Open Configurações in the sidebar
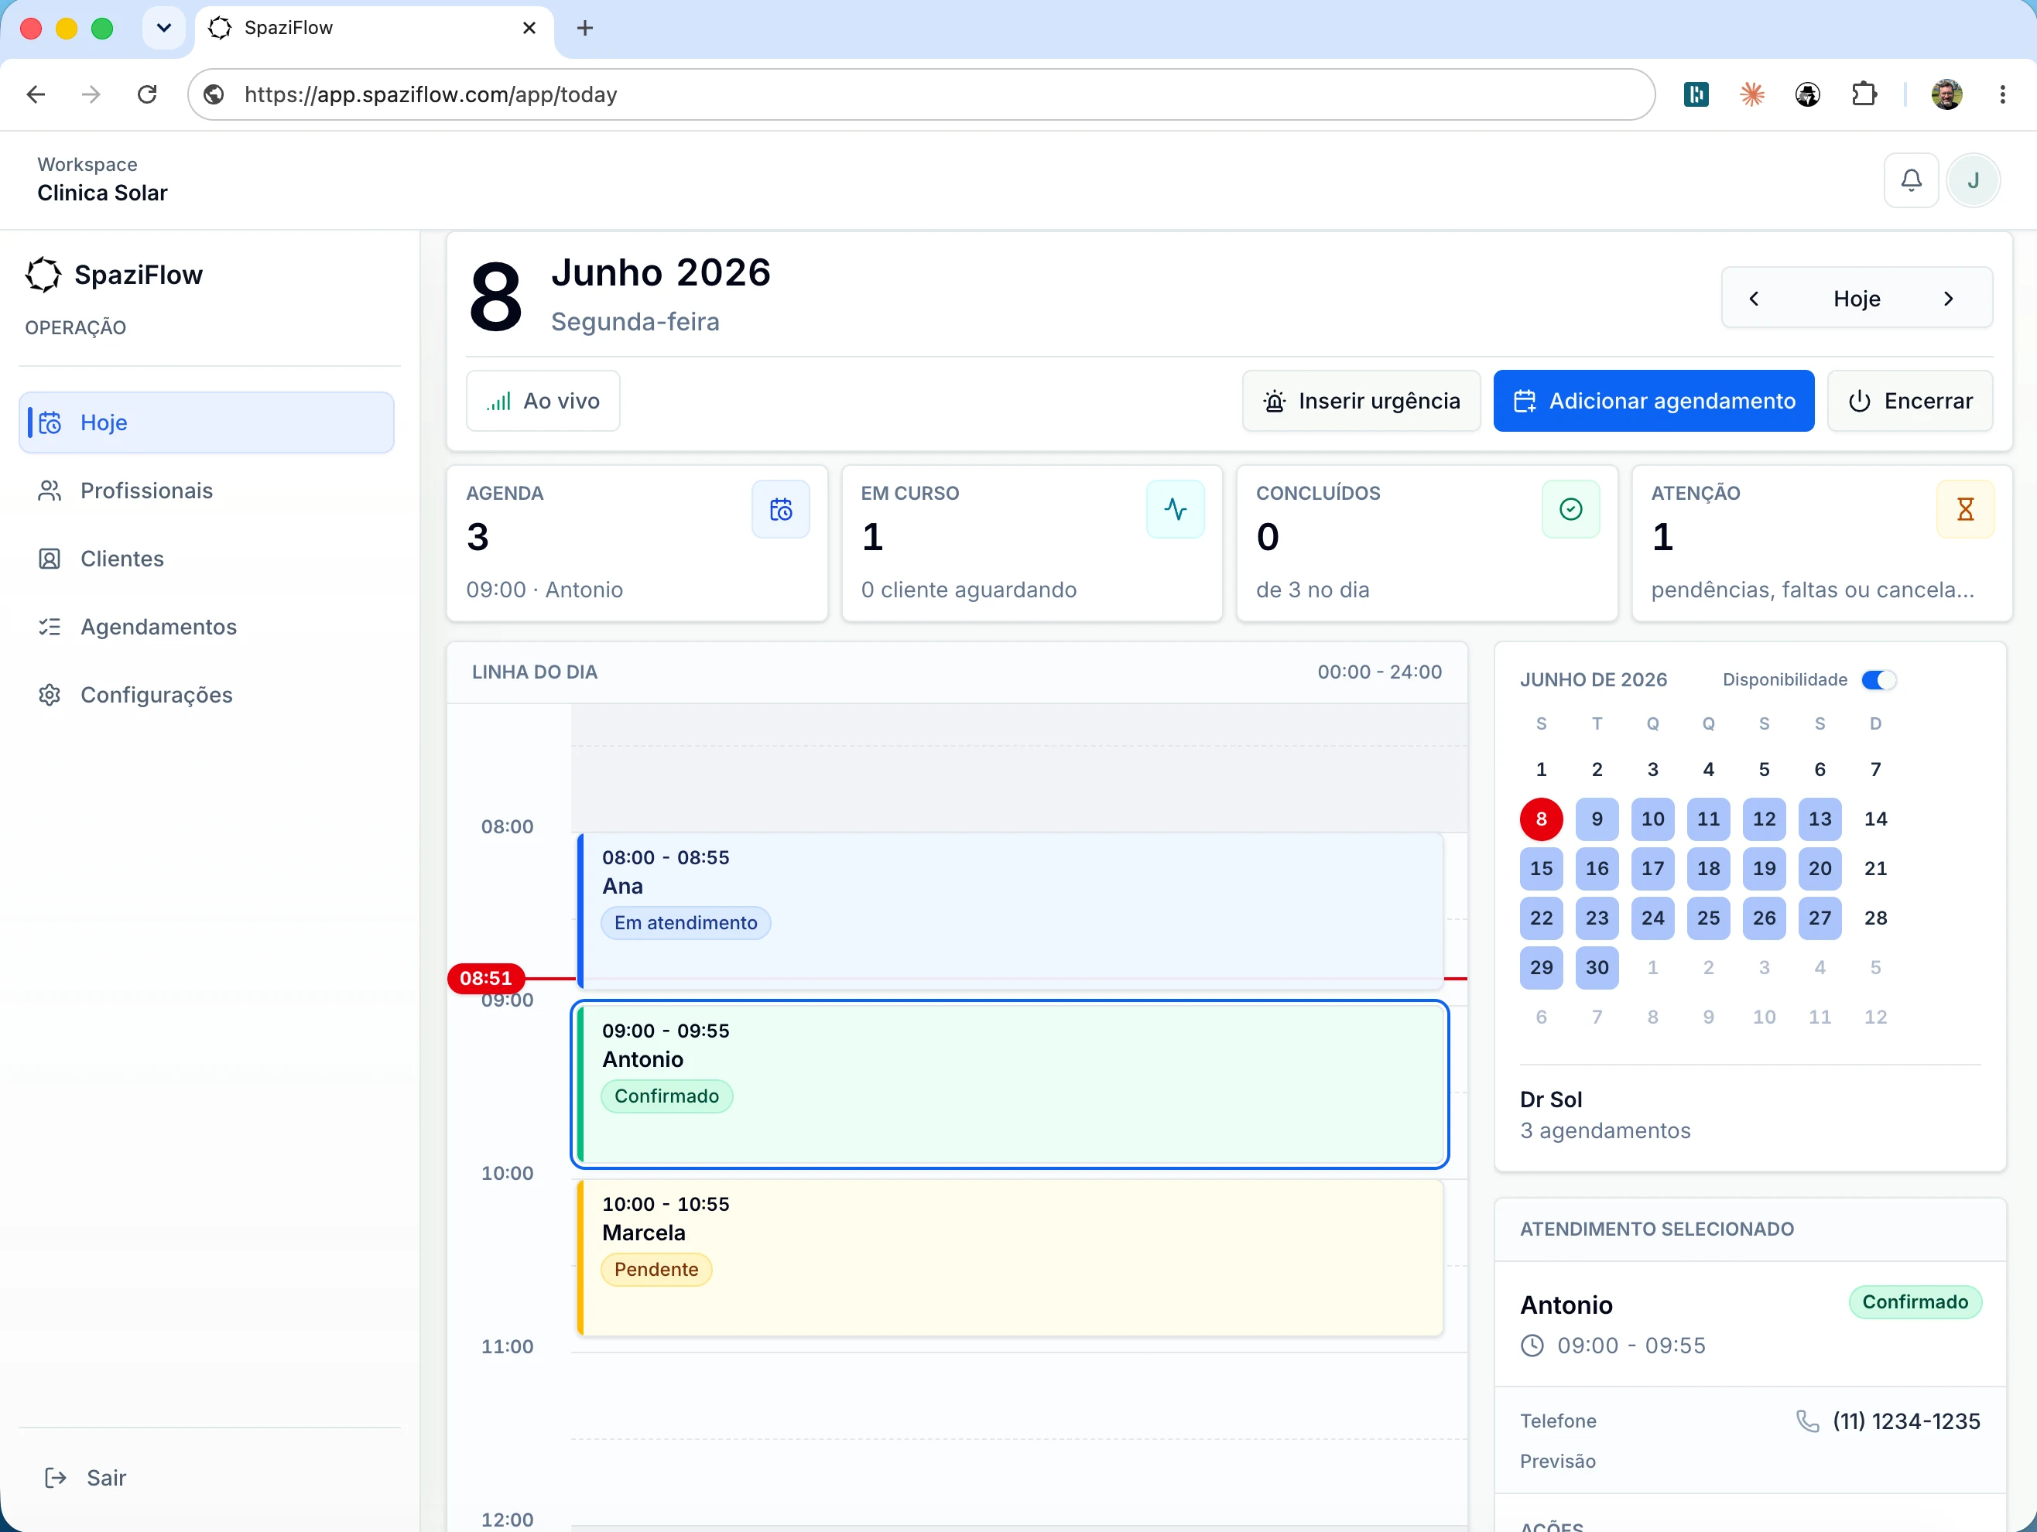Viewport: 2037px width, 1532px height. pos(207,695)
